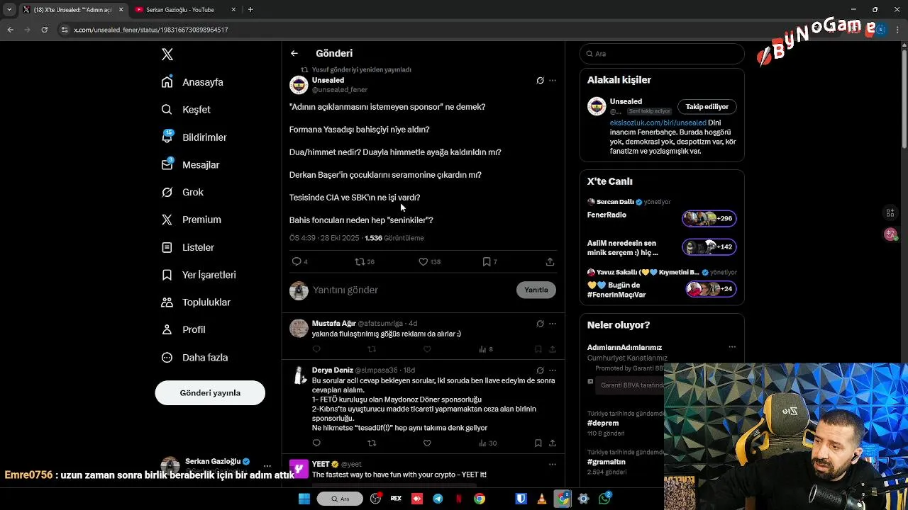Screen dimensions: 908x510
Task: Reply icon on main post
Action: pos(297,261)
